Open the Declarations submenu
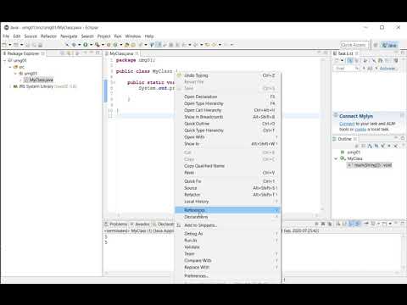The width and height of the screenshot is (407, 305). [228, 217]
